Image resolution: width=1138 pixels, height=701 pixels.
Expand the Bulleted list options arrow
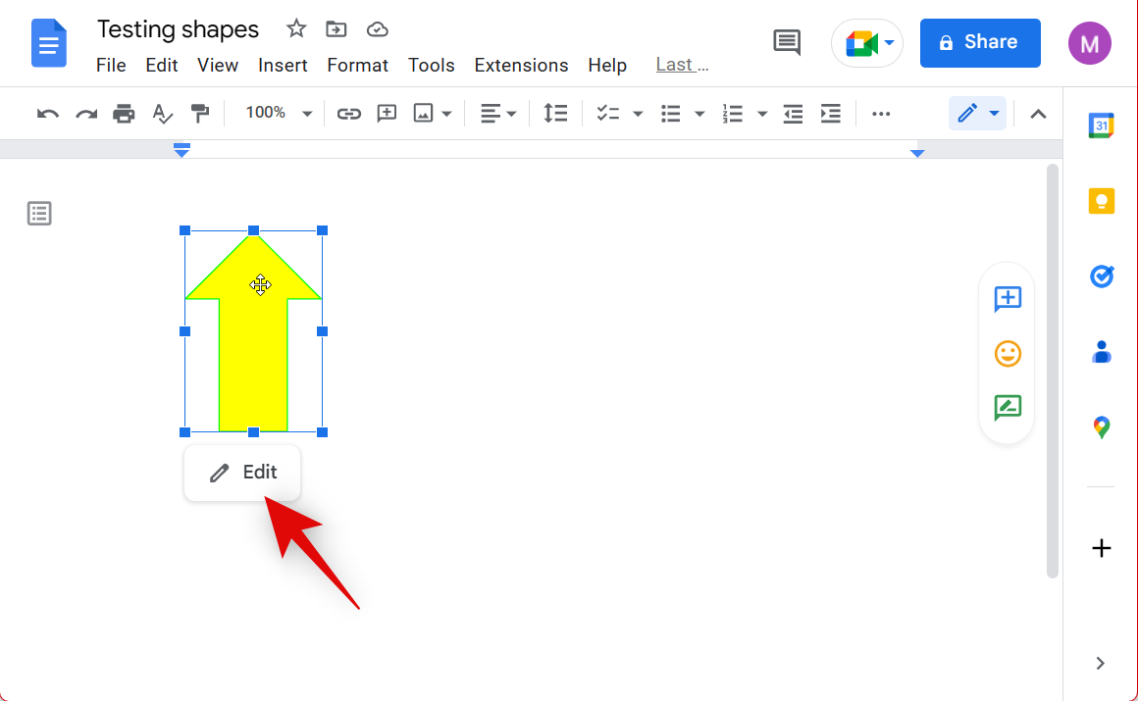tap(699, 114)
